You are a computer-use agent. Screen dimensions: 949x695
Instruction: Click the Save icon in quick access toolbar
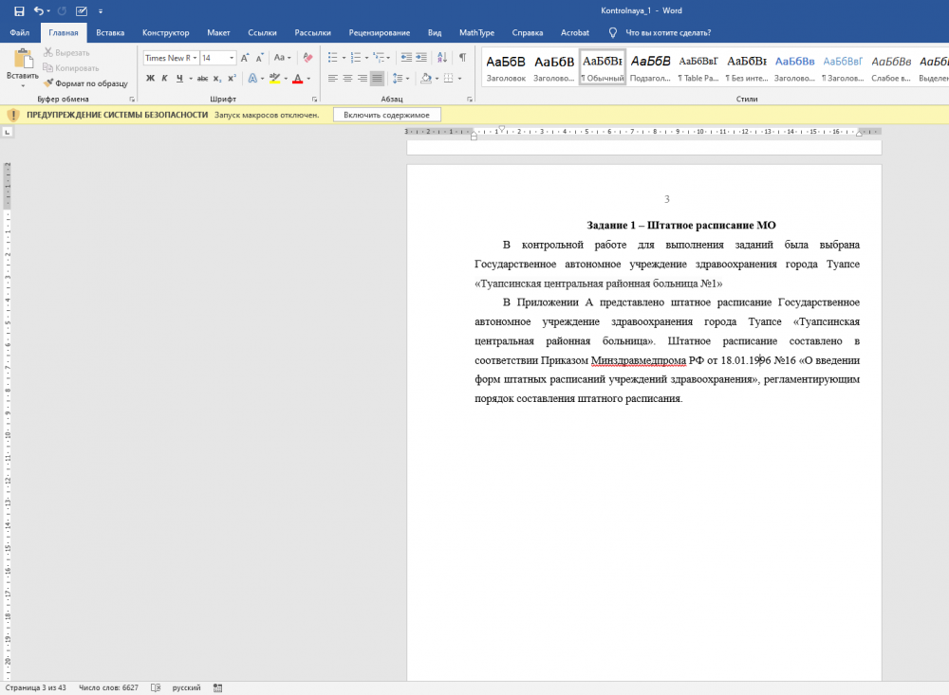[19, 10]
